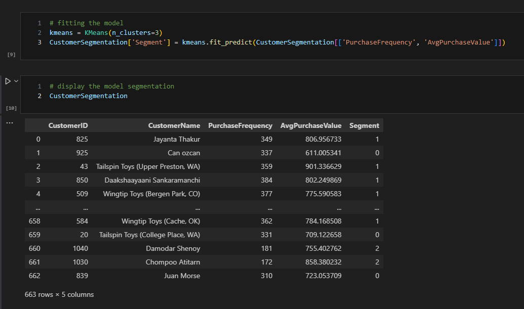Select the fit_predict code line
Viewport: 524px width, 309px height.
click(x=277, y=42)
